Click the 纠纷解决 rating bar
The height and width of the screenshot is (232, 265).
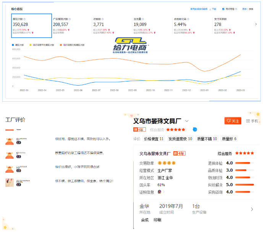pyautogui.click(x=244, y=185)
